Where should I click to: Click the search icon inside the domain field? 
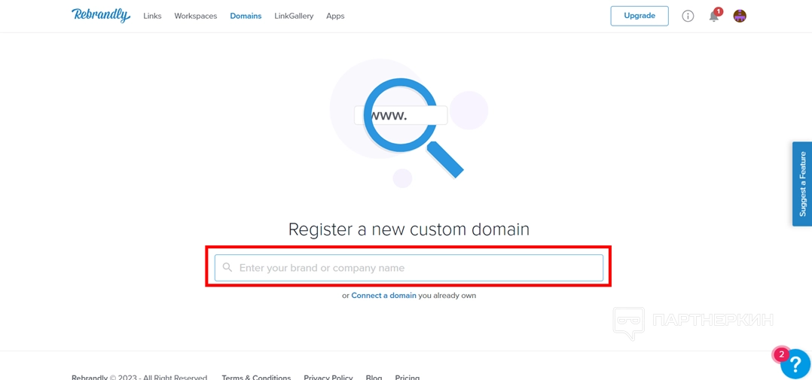click(x=227, y=268)
